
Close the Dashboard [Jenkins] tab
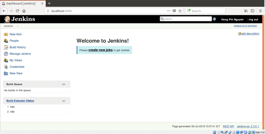(42, 3)
